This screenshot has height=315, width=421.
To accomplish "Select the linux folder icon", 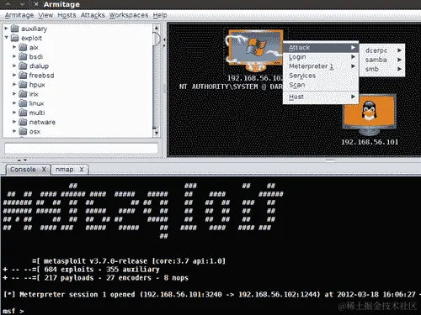I will (x=23, y=103).
